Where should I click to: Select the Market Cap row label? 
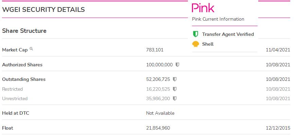[15, 50]
